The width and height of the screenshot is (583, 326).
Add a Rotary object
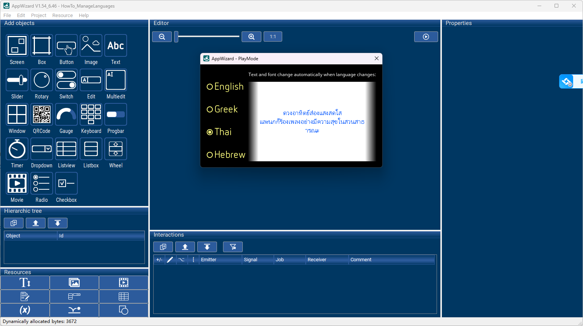[x=42, y=80]
